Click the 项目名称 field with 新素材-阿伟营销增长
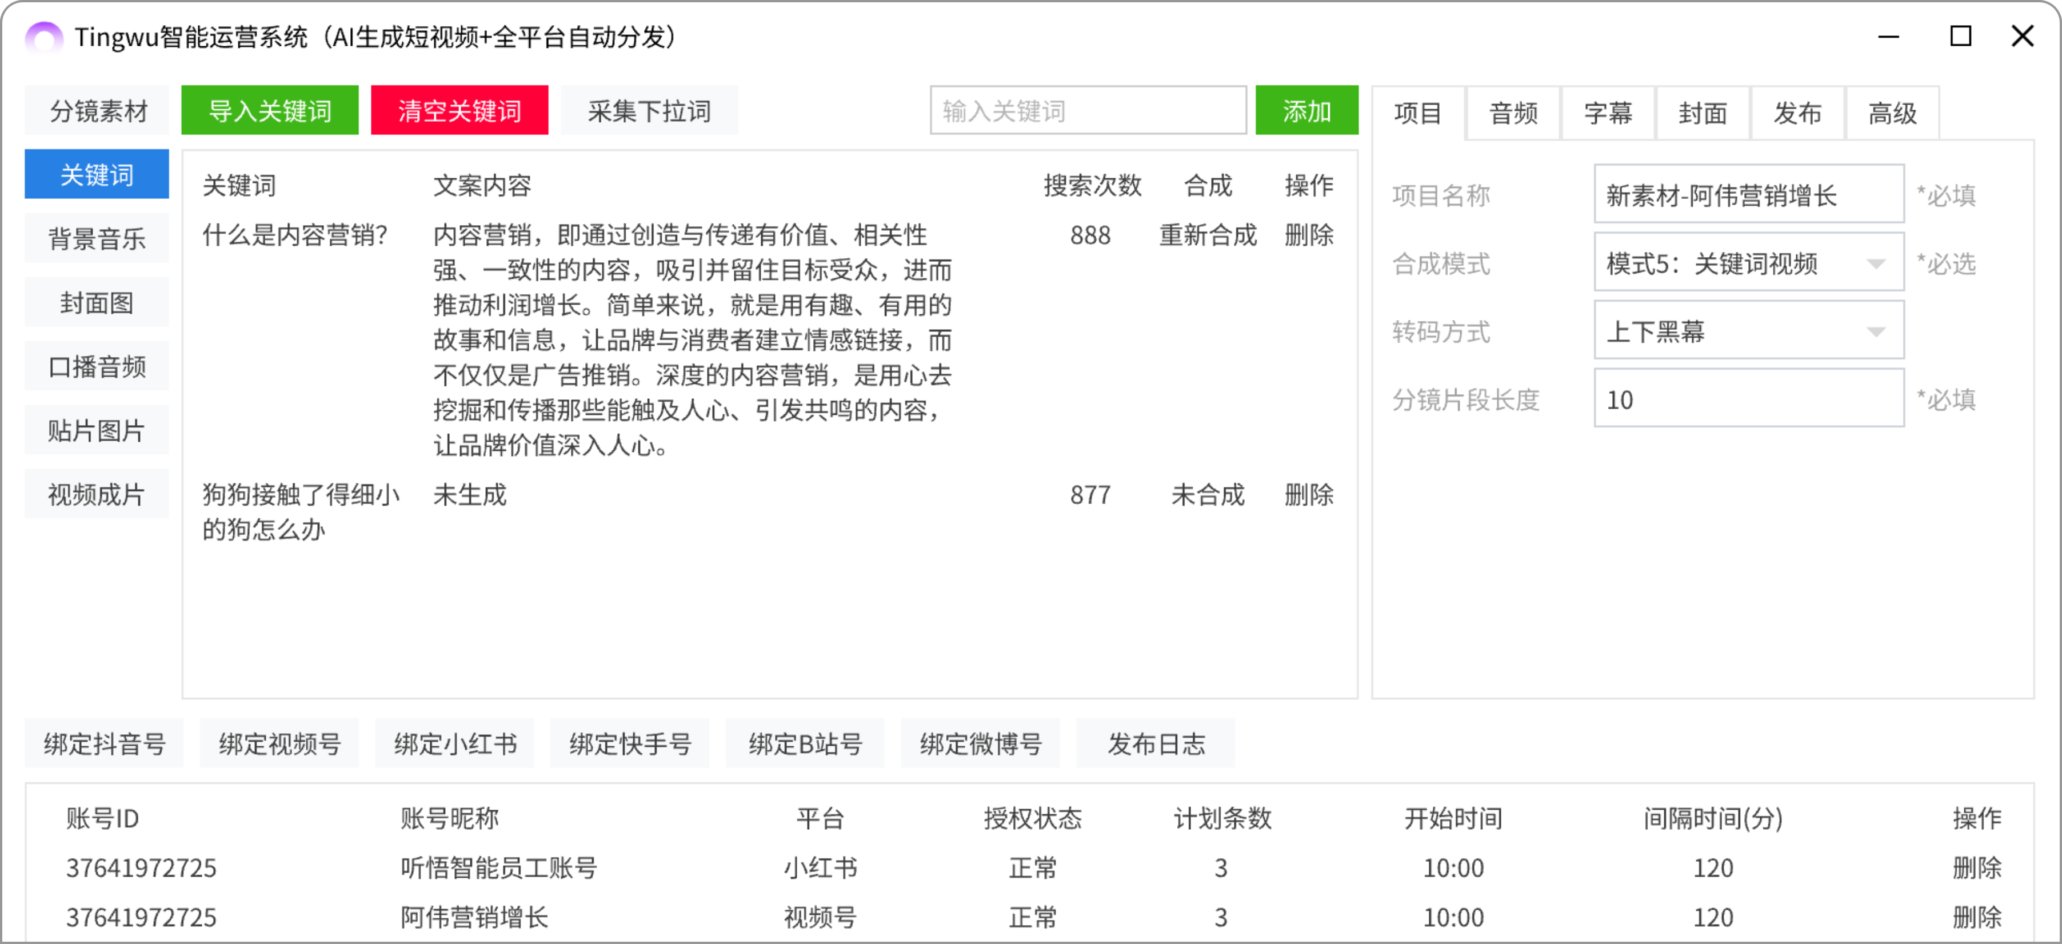Screen dimensions: 2062x944 [1748, 194]
